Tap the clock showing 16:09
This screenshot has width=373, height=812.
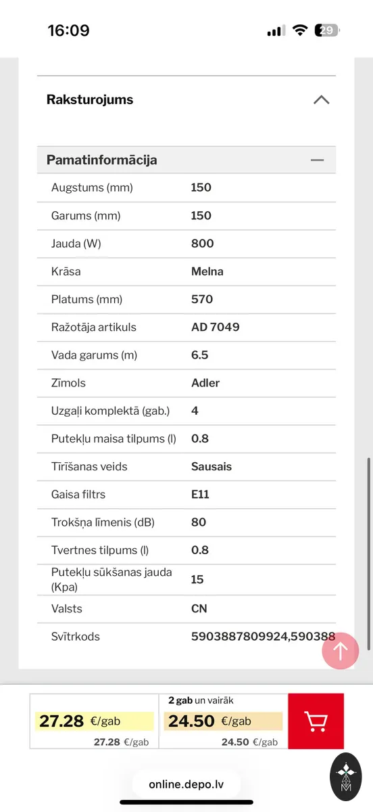(68, 30)
